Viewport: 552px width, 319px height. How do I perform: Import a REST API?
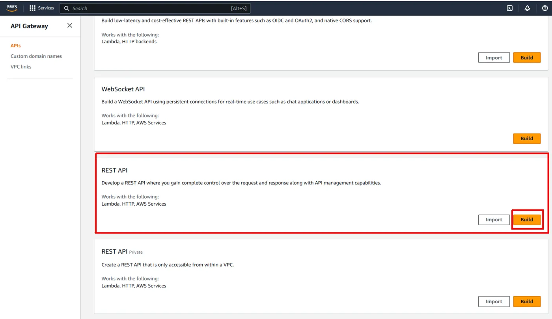[494, 220]
